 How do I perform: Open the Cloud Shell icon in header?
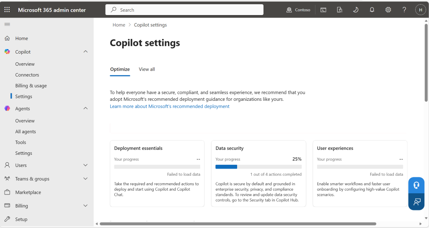323,10
